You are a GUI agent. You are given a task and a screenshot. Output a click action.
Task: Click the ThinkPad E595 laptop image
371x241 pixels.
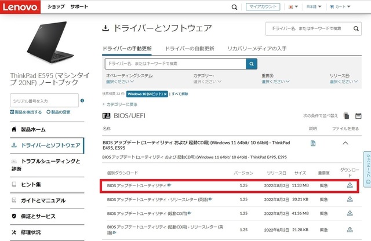point(50,42)
